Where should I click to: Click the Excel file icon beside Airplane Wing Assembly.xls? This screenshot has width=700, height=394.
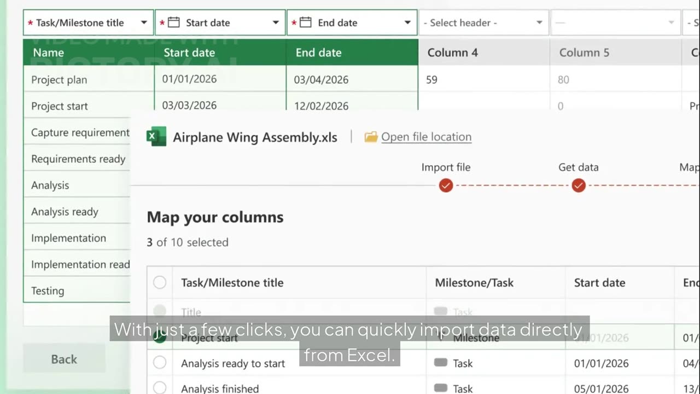(x=156, y=136)
